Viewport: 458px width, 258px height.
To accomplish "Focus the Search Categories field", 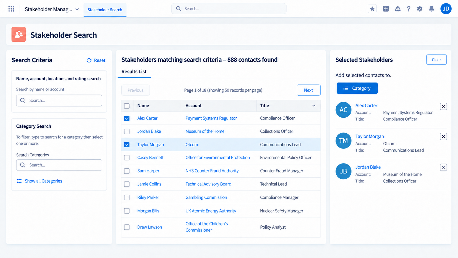I will [x=59, y=165].
